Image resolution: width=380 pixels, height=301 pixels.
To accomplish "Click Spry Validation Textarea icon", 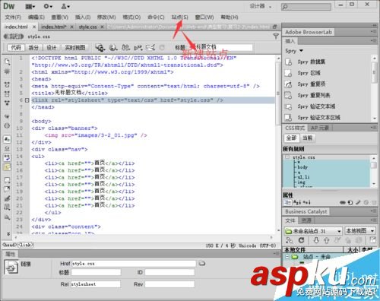I will tap(288, 118).
